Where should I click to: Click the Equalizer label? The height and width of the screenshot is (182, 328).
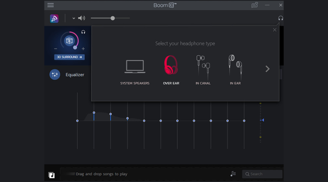(x=75, y=75)
